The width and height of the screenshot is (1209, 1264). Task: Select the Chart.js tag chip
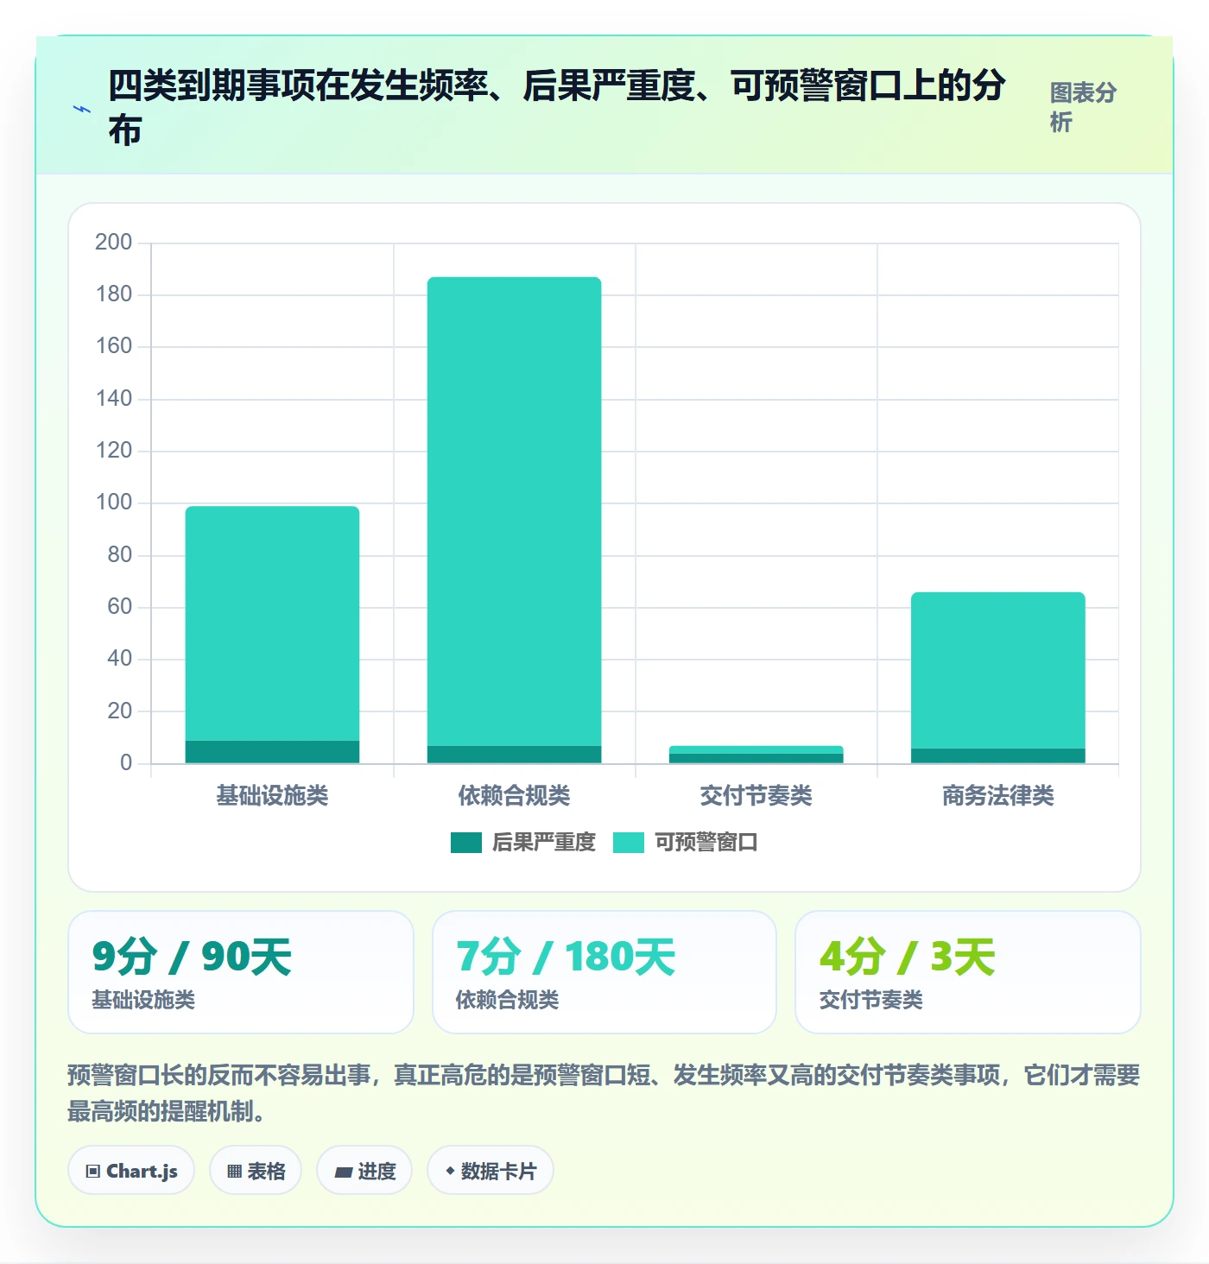131,1171
